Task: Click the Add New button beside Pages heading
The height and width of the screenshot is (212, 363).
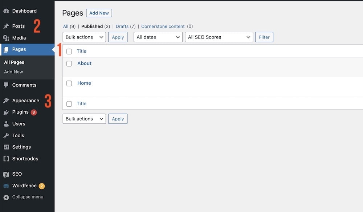Action: pyautogui.click(x=99, y=13)
